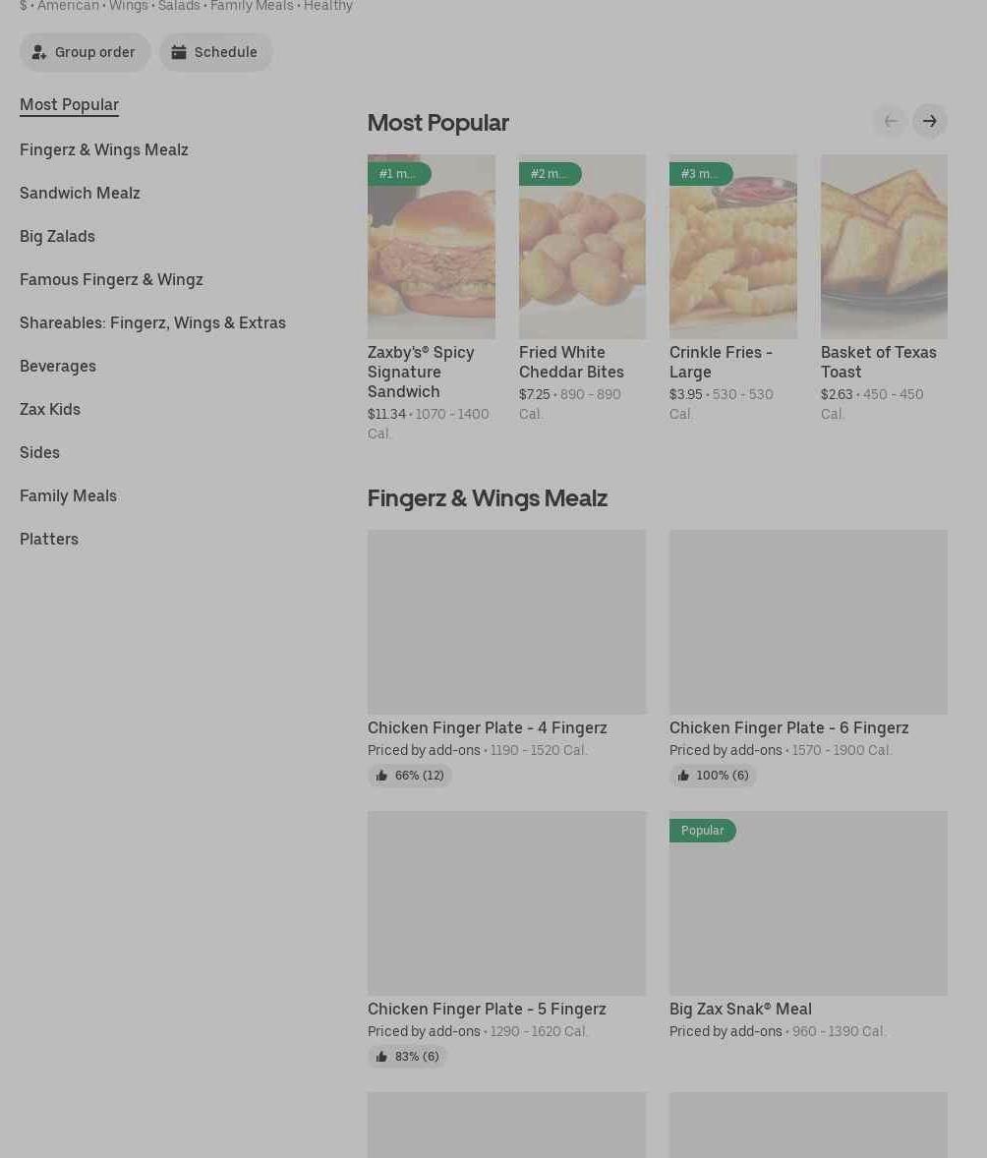
Task: Navigate to Beverages category
Action: pyautogui.click(x=58, y=367)
